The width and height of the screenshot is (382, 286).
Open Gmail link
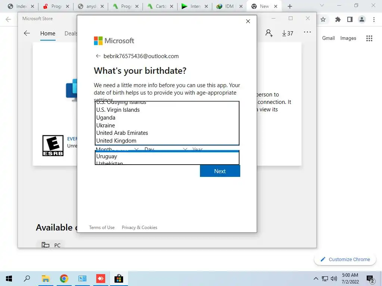point(328,38)
